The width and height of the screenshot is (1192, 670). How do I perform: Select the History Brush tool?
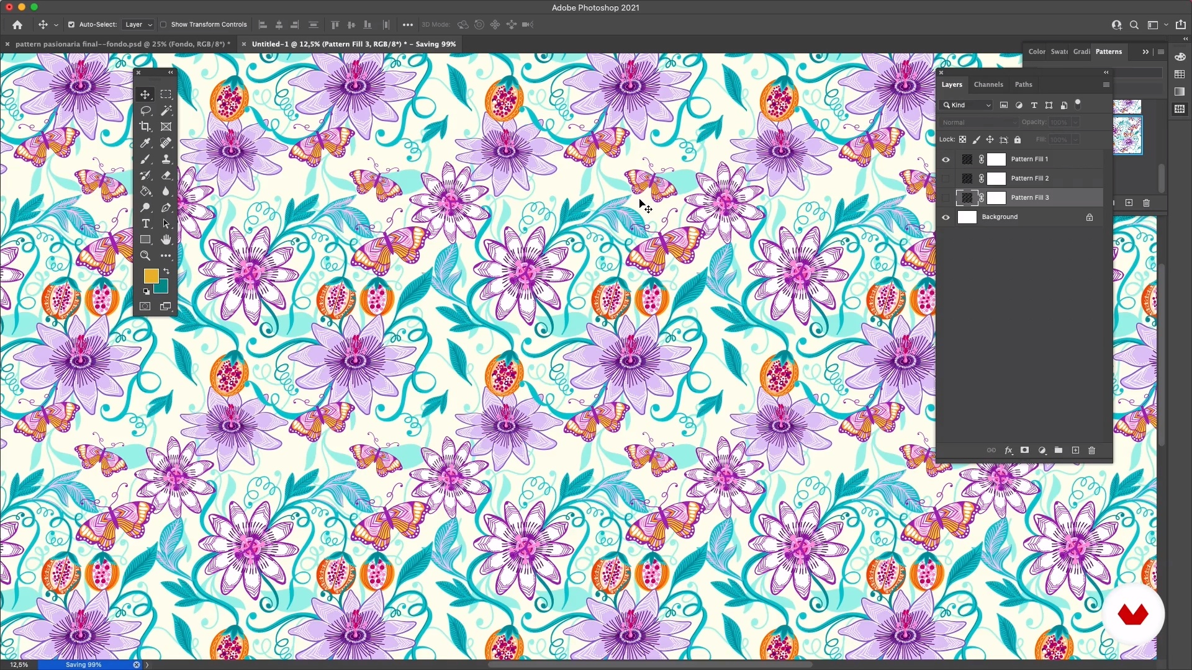coord(145,175)
